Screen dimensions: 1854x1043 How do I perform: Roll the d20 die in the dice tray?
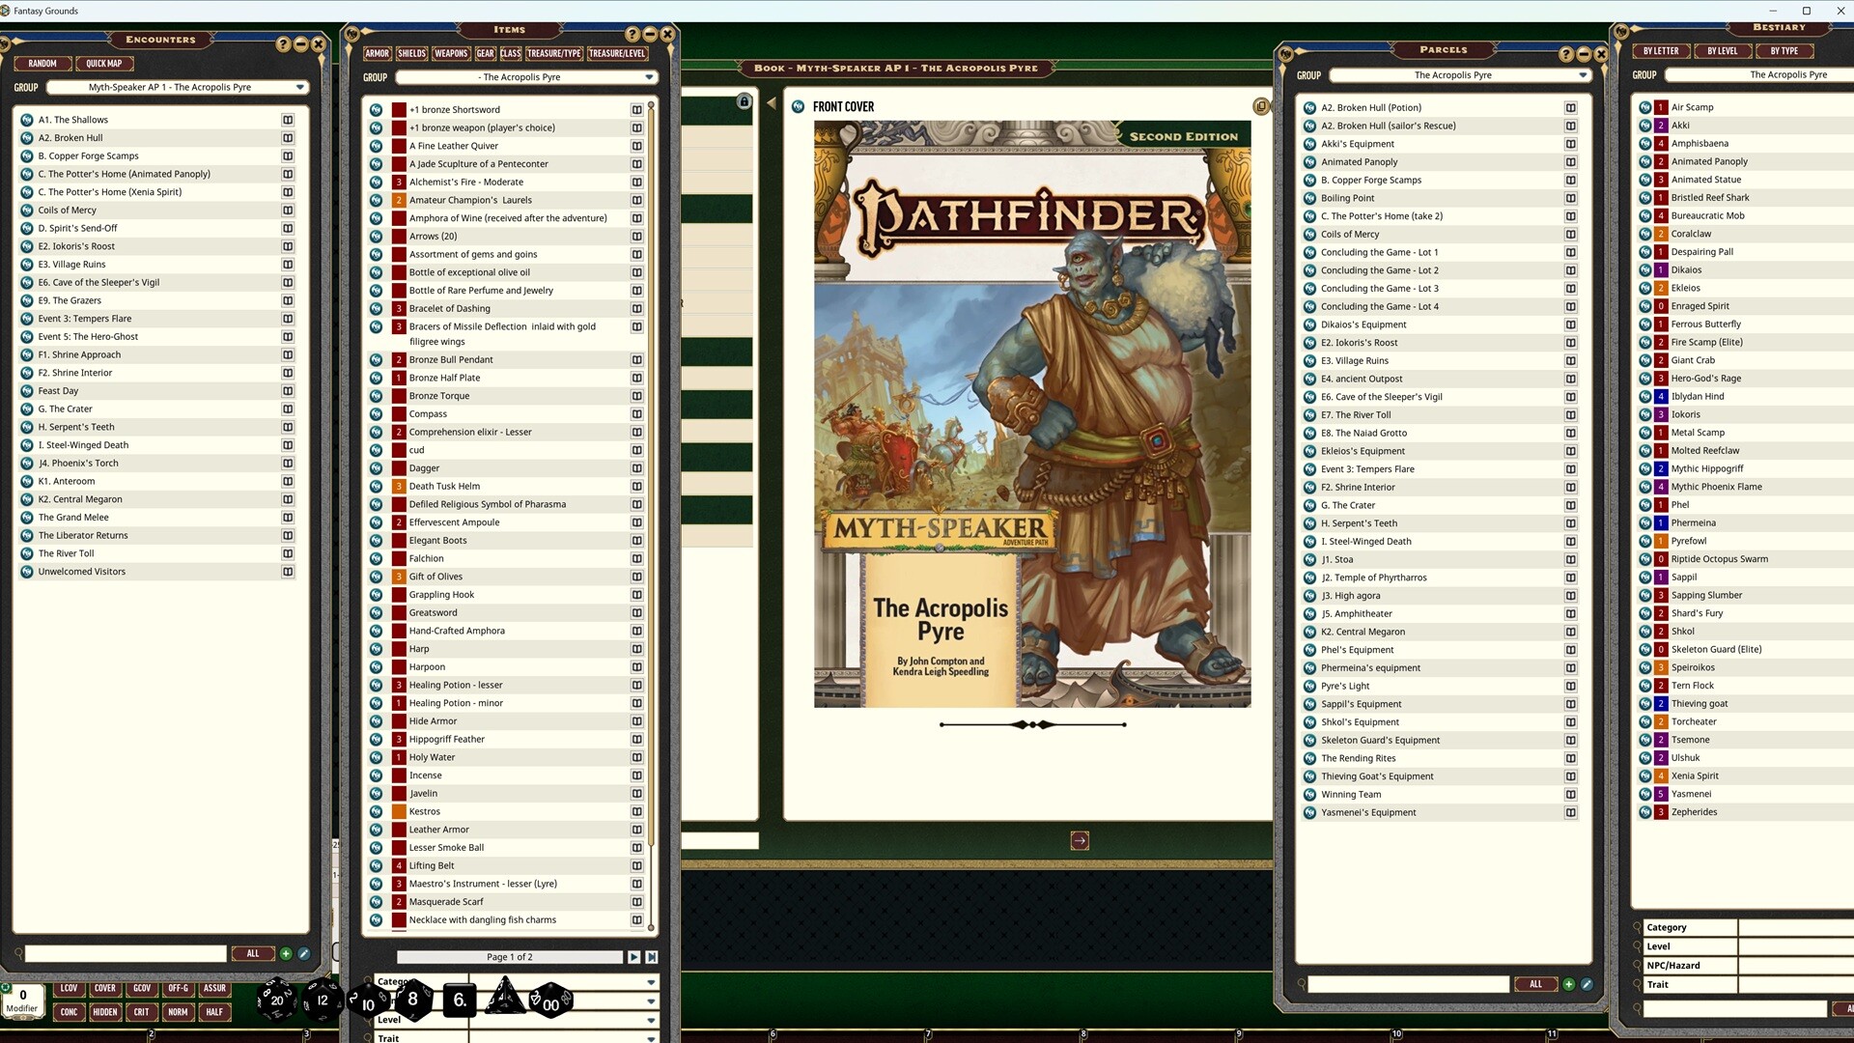coord(275,1001)
